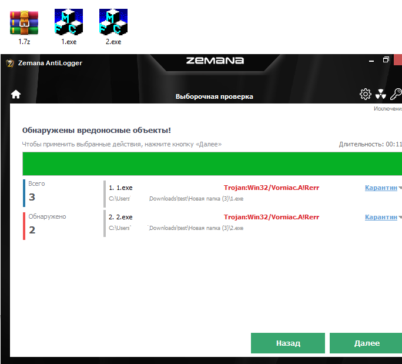Click the Исключения link
Viewport: 402px width, 364px height.
coord(388,109)
